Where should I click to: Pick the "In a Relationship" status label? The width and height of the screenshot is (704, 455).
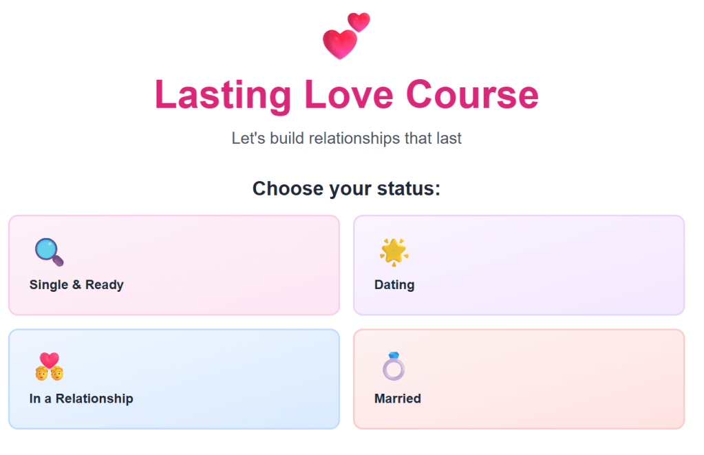81,399
